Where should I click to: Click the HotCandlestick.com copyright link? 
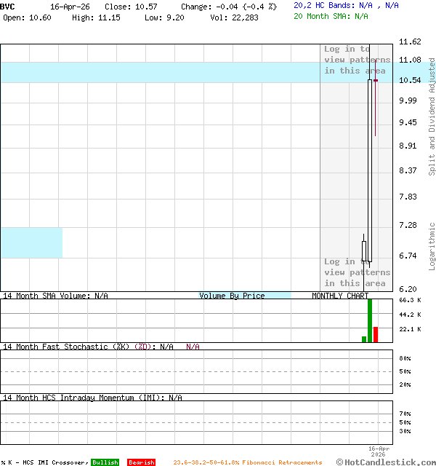click(386, 462)
